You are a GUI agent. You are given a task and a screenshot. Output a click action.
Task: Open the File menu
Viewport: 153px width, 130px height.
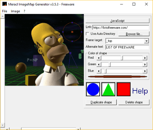point(5,11)
